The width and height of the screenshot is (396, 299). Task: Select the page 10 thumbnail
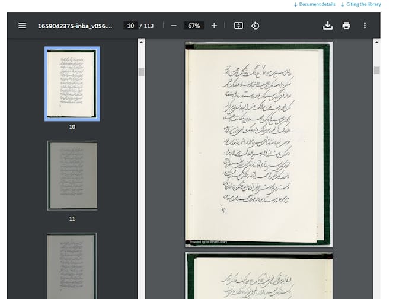72,84
